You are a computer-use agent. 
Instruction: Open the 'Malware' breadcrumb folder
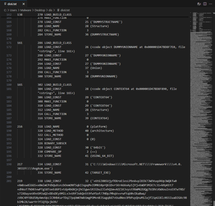click(26, 10)
